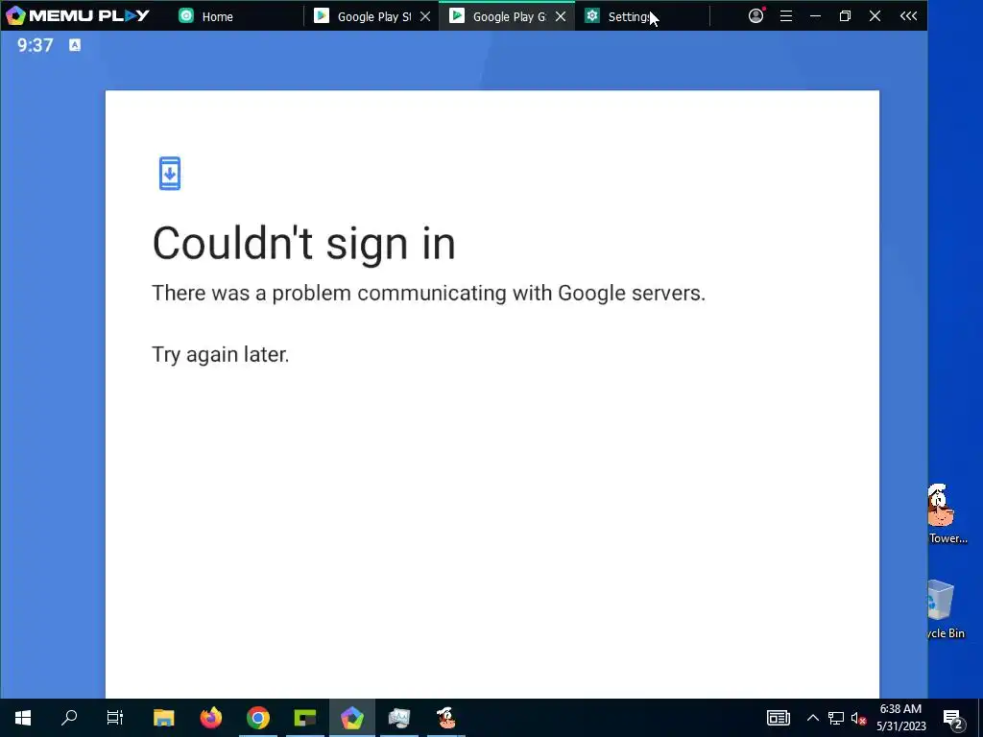Launch Firefox from the taskbar
Viewport: 983px width, 737px height.
pyautogui.click(x=211, y=718)
